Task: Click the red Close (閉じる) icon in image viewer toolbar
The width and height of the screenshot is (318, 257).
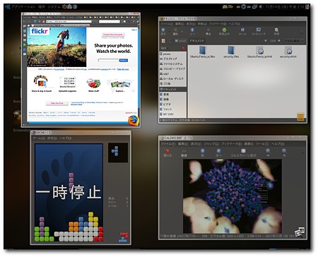Action: (167, 153)
